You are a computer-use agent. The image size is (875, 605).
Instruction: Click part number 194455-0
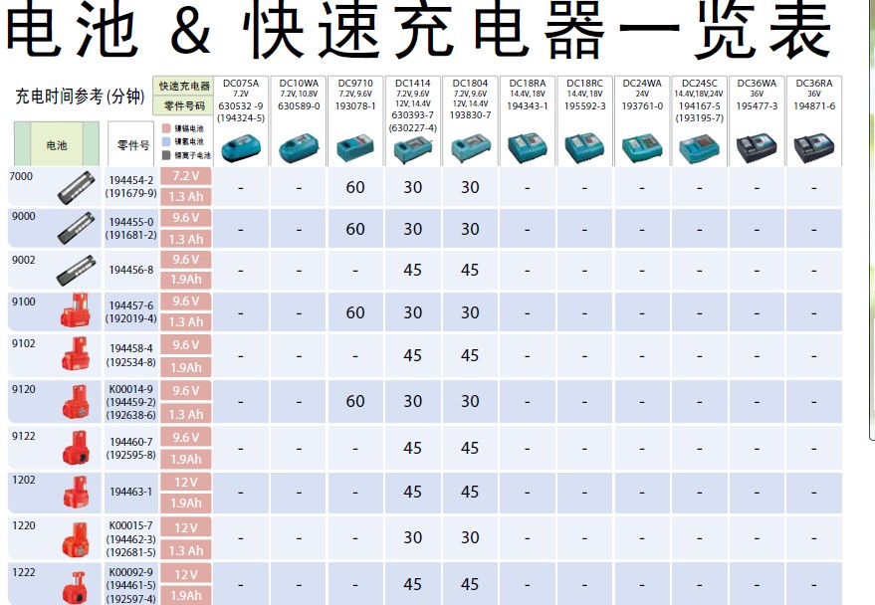[131, 222]
